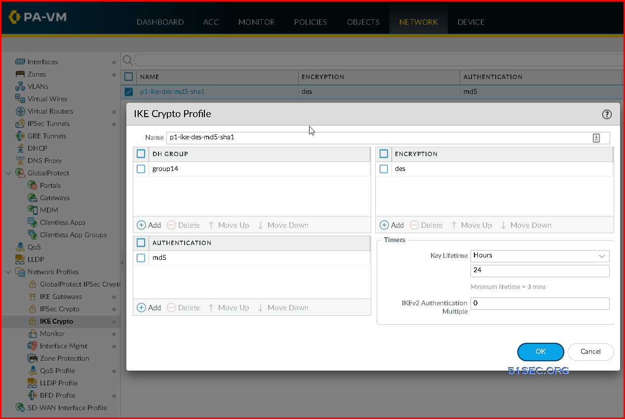Click the IKEv2 Authentication Multiple field
This screenshot has height=419, width=625.
coord(540,303)
